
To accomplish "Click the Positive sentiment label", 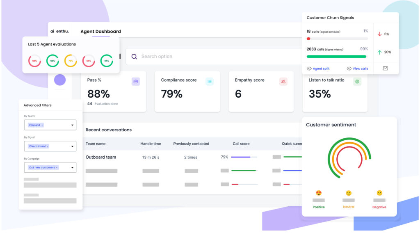I will (x=319, y=207).
